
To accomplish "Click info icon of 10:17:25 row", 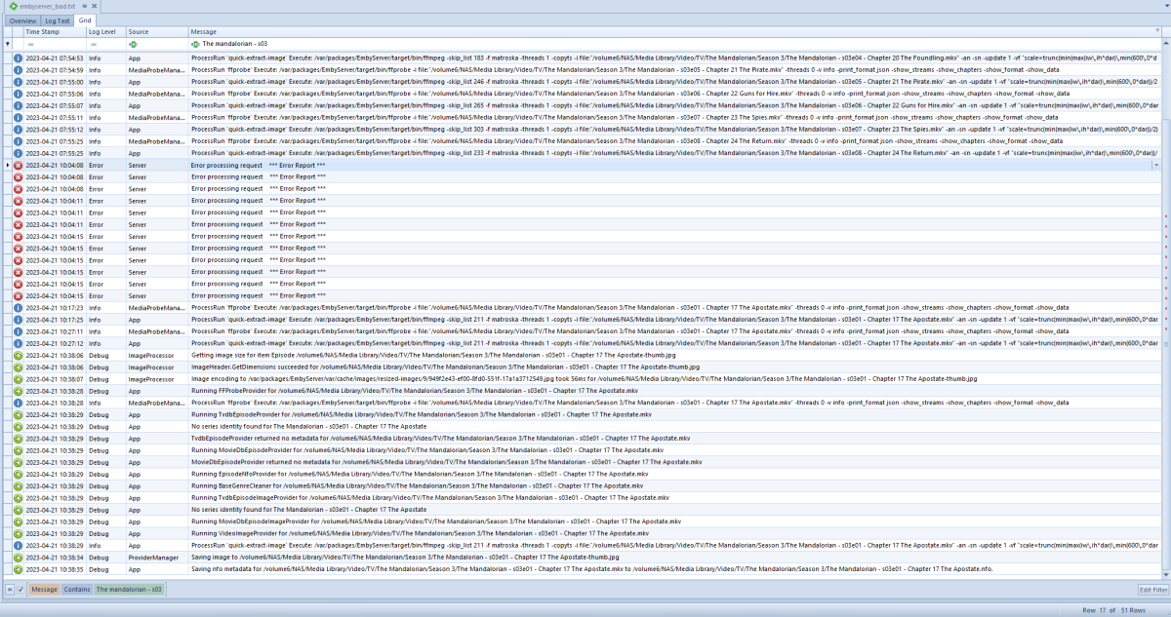I will [18, 319].
